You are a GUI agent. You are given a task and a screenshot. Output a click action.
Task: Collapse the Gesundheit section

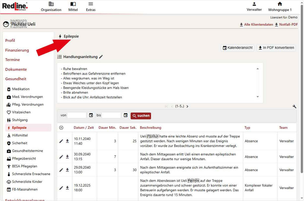(x=16, y=79)
